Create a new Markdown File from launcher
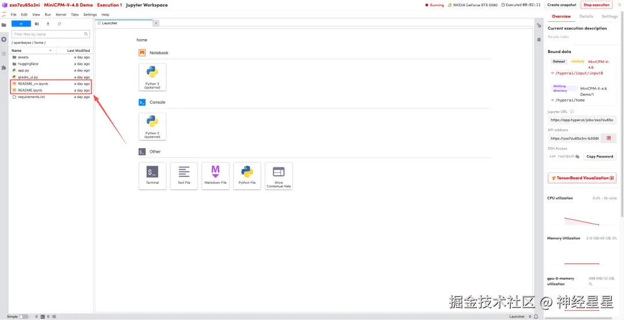This screenshot has width=624, height=320. click(216, 175)
